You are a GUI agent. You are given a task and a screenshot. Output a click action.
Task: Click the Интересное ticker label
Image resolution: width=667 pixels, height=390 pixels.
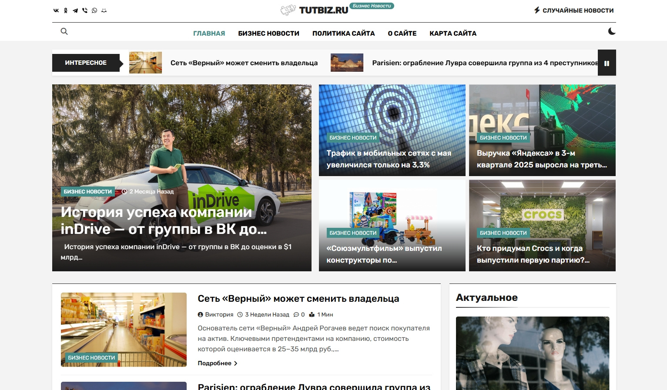pyautogui.click(x=86, y=63)
